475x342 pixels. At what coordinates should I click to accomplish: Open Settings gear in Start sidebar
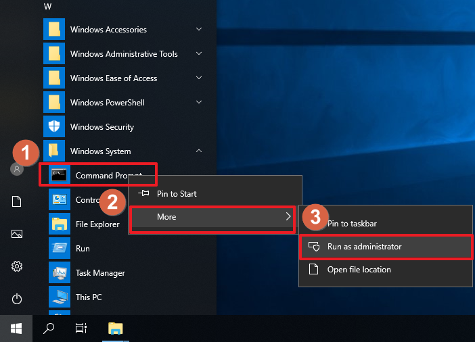17,266
